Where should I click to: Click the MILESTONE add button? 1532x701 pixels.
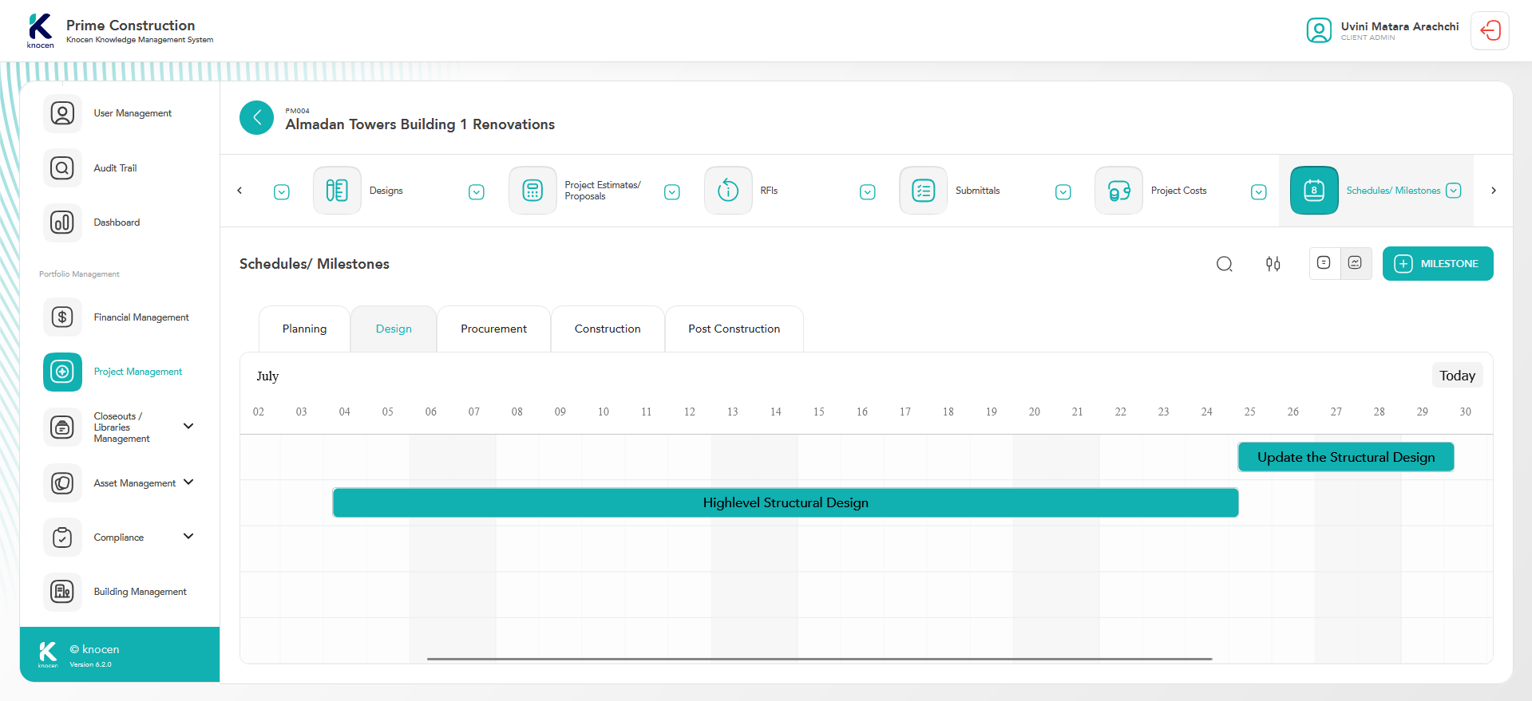pyautogui.click(x=1437, y=264)
